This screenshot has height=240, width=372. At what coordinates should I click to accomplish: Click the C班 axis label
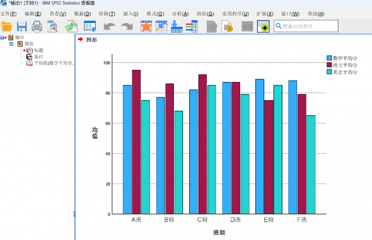[x=202, y=220]
